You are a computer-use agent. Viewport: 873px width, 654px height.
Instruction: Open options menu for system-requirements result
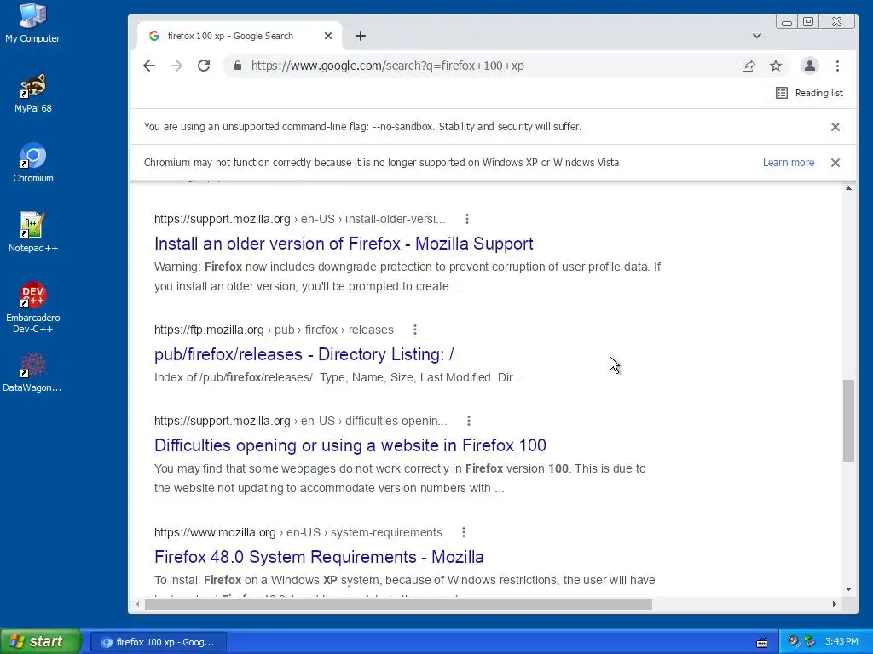coord(464,532)
